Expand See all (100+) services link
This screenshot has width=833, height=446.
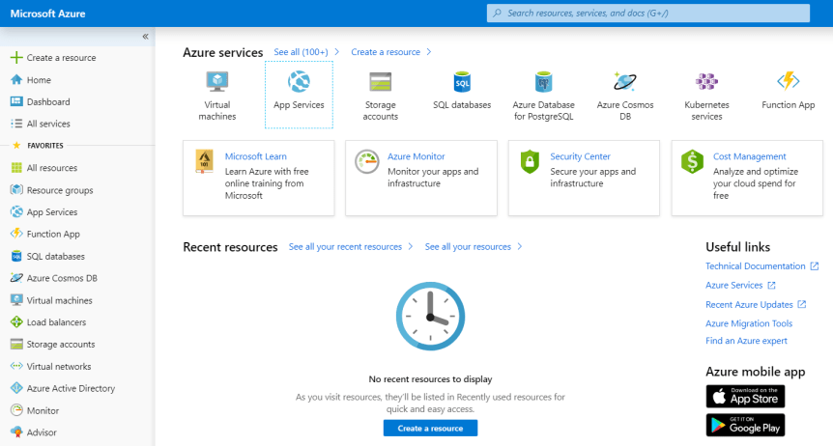tap(301, 52)
